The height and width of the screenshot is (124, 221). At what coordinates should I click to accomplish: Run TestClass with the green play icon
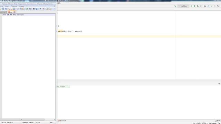click(191, 6)
